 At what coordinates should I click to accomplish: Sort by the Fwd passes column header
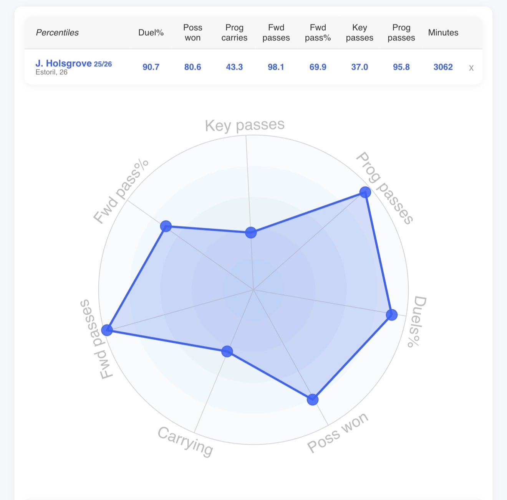(x=276, y=33)
